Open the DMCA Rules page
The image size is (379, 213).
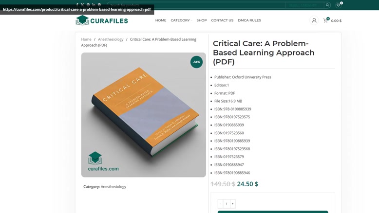pos(249,20)
